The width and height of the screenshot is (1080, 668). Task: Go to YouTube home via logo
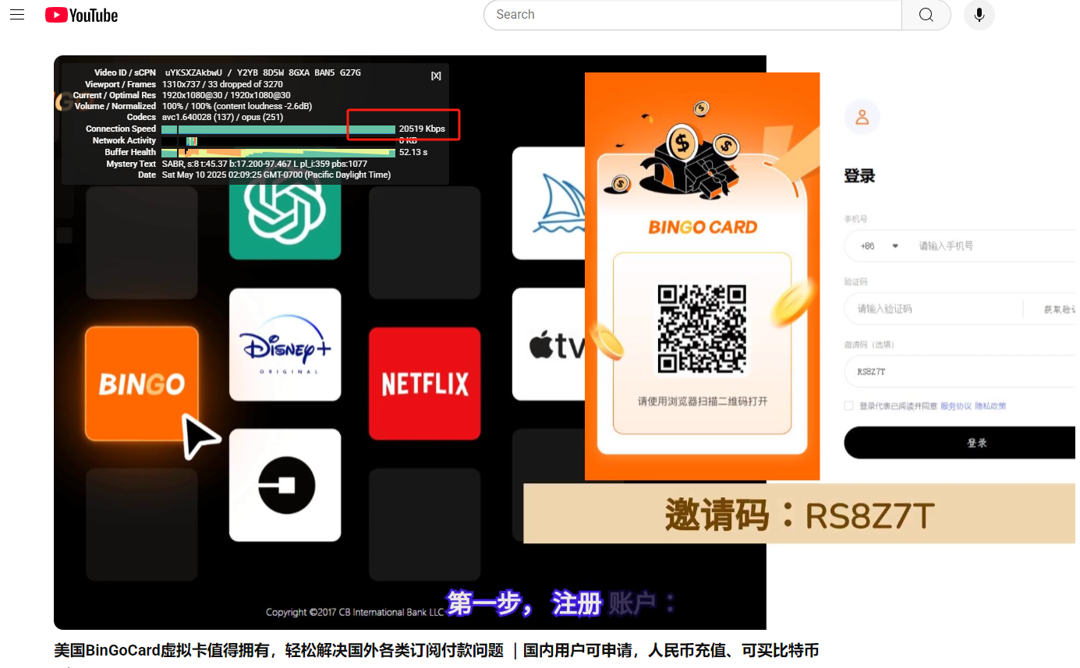[x=81, y=15]
